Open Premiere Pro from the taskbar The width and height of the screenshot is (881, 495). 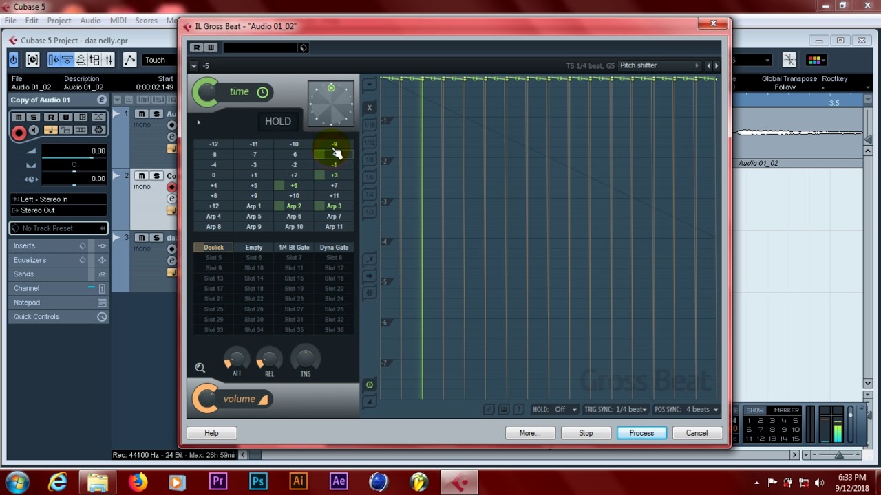(218, 481)
